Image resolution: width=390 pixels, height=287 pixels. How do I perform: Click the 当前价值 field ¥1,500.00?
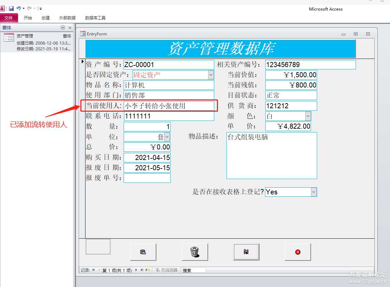pyautogui.click(x=291, y=75)
